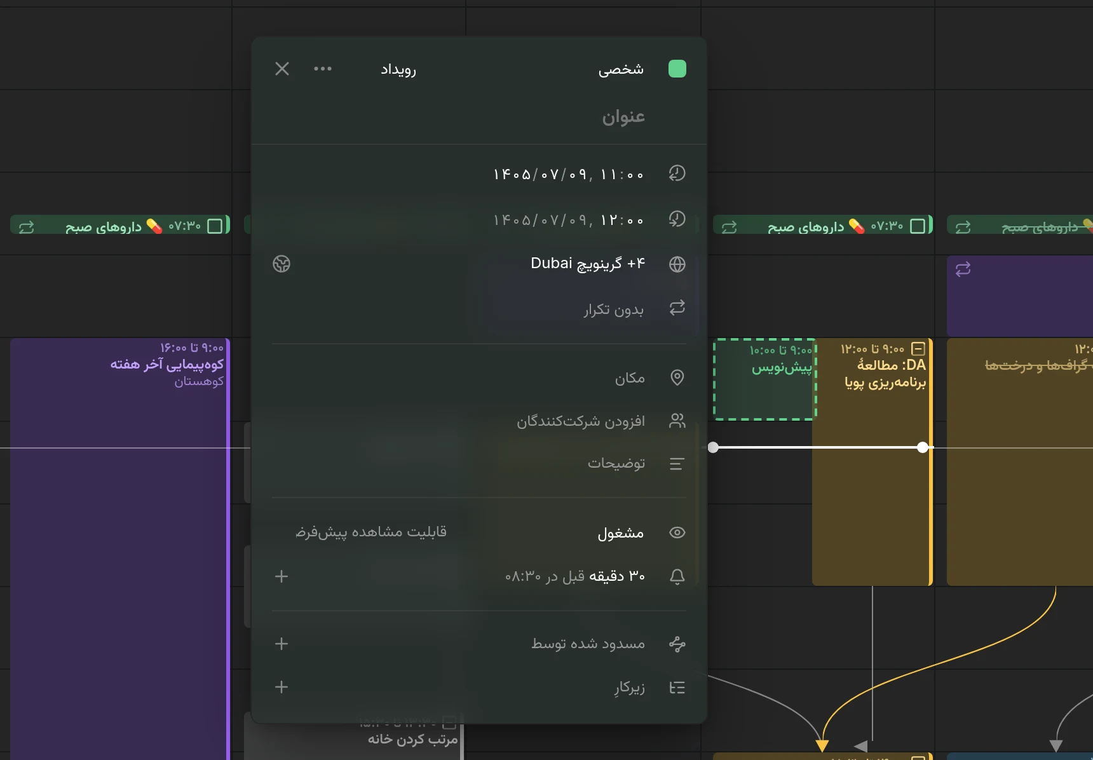Viewport: 1093px width, 760px height.
Task: Click the globe-style icon opposite the Dubai row
Action: [x=282, y=264]
